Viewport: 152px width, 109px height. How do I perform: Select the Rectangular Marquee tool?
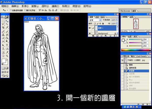pyautogui.click(x=3, y=21)
